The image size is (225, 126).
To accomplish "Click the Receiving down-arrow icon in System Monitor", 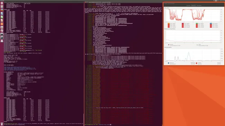I will click(x=169, y=63).
